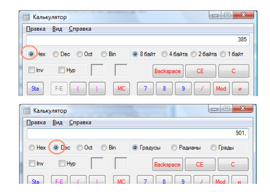Select Oct radio in top calculator
Screen dimensions: 270x192
79,54
